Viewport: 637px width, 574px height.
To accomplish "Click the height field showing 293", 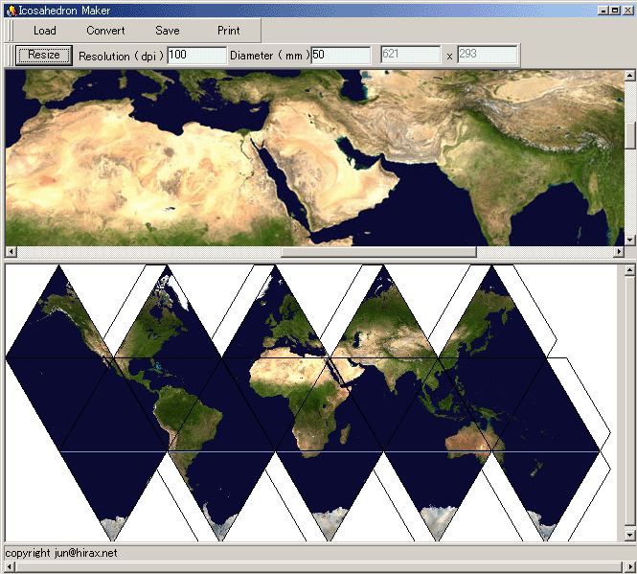I will (487, 56).
